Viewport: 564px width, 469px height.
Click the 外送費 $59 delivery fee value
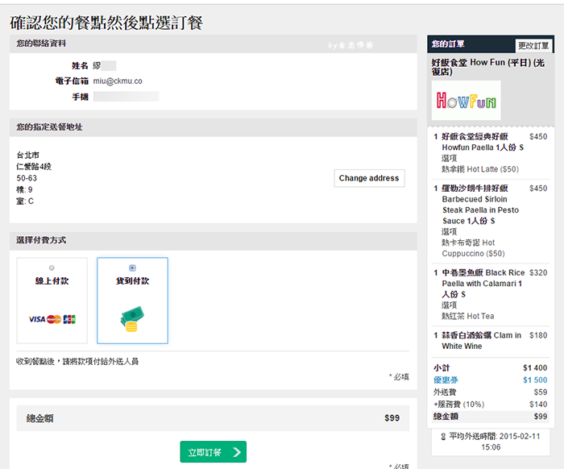pos(541,392)
